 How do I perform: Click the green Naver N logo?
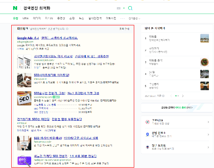point(15,8)
